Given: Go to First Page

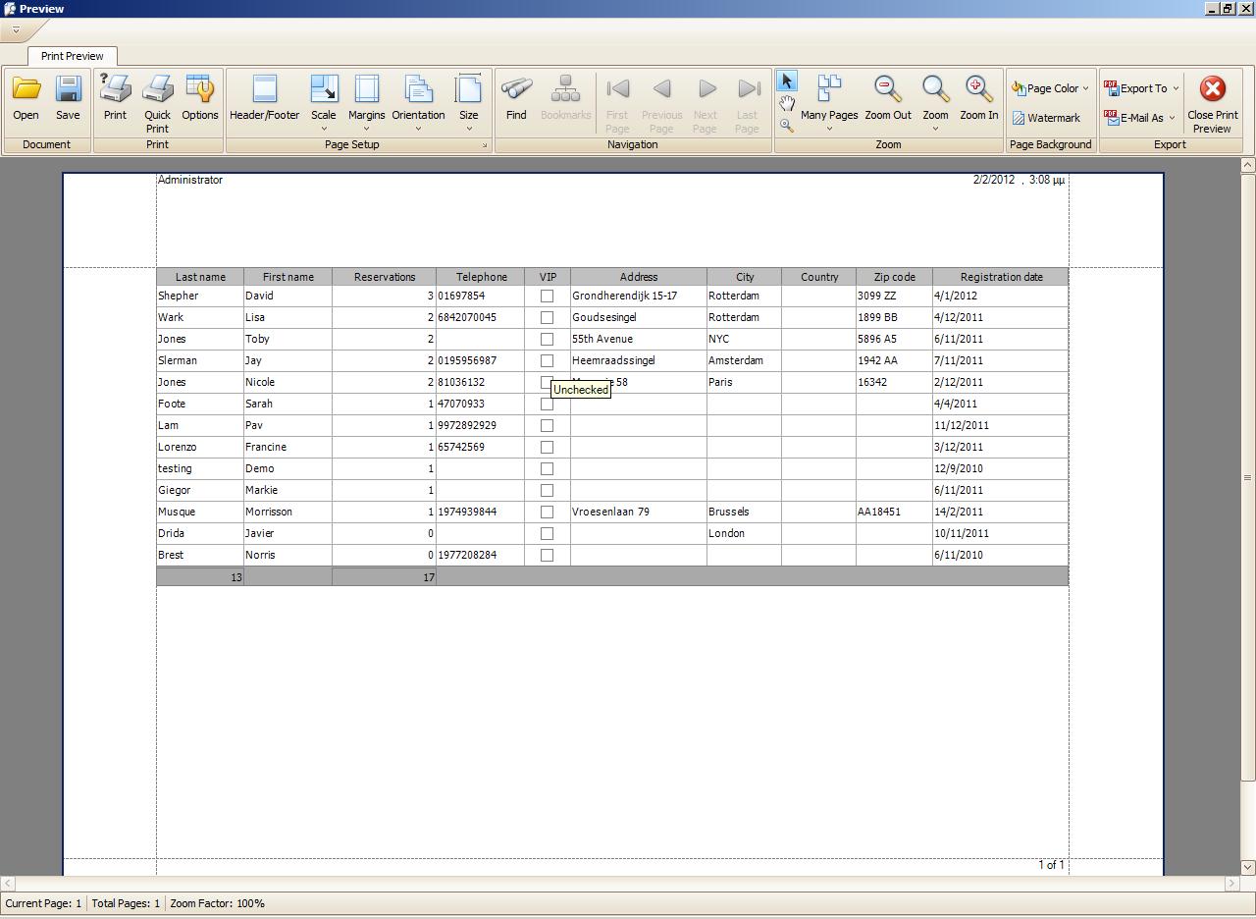Looking at the screenshot, I should [x=617, y=88].
